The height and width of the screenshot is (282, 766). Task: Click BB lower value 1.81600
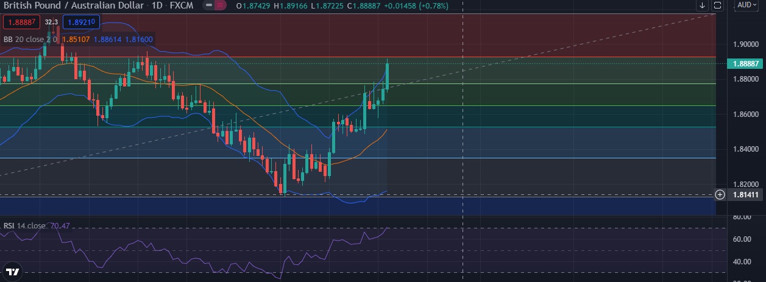coord(139,40)
